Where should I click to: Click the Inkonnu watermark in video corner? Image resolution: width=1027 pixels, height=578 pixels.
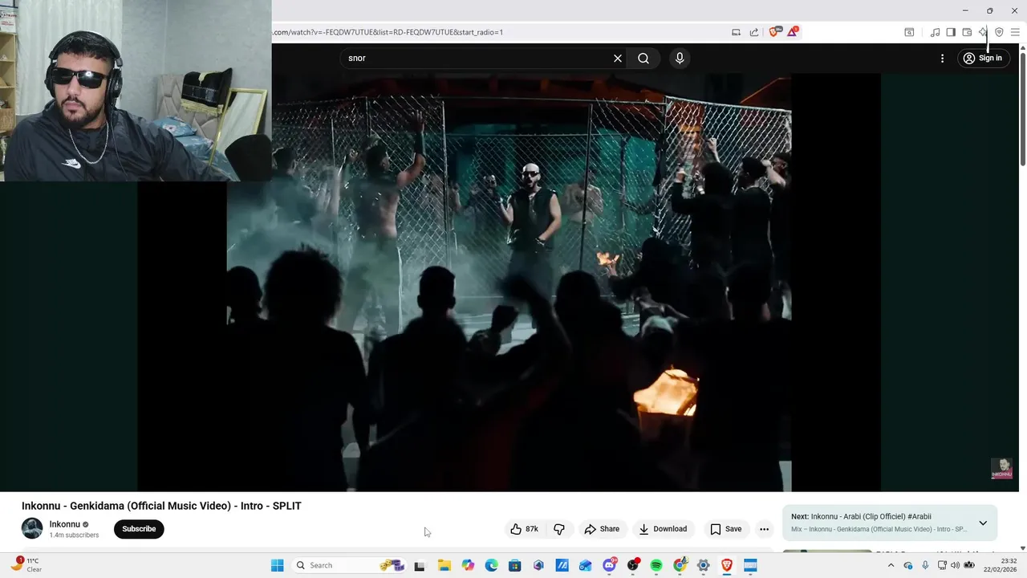coord(1001,469)
